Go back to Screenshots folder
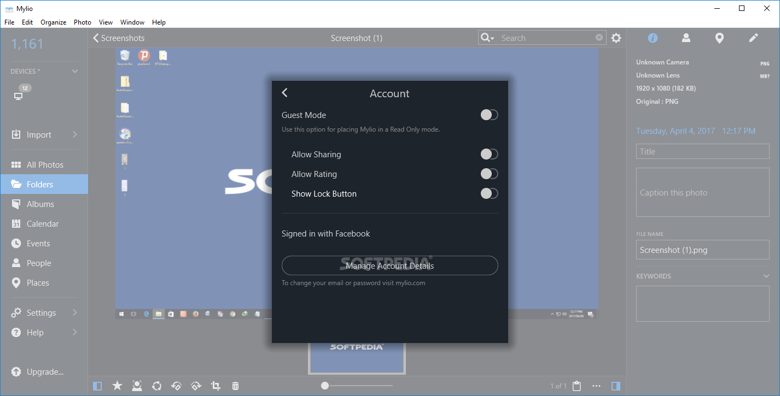The image size is (780, 396). point(119,38)
